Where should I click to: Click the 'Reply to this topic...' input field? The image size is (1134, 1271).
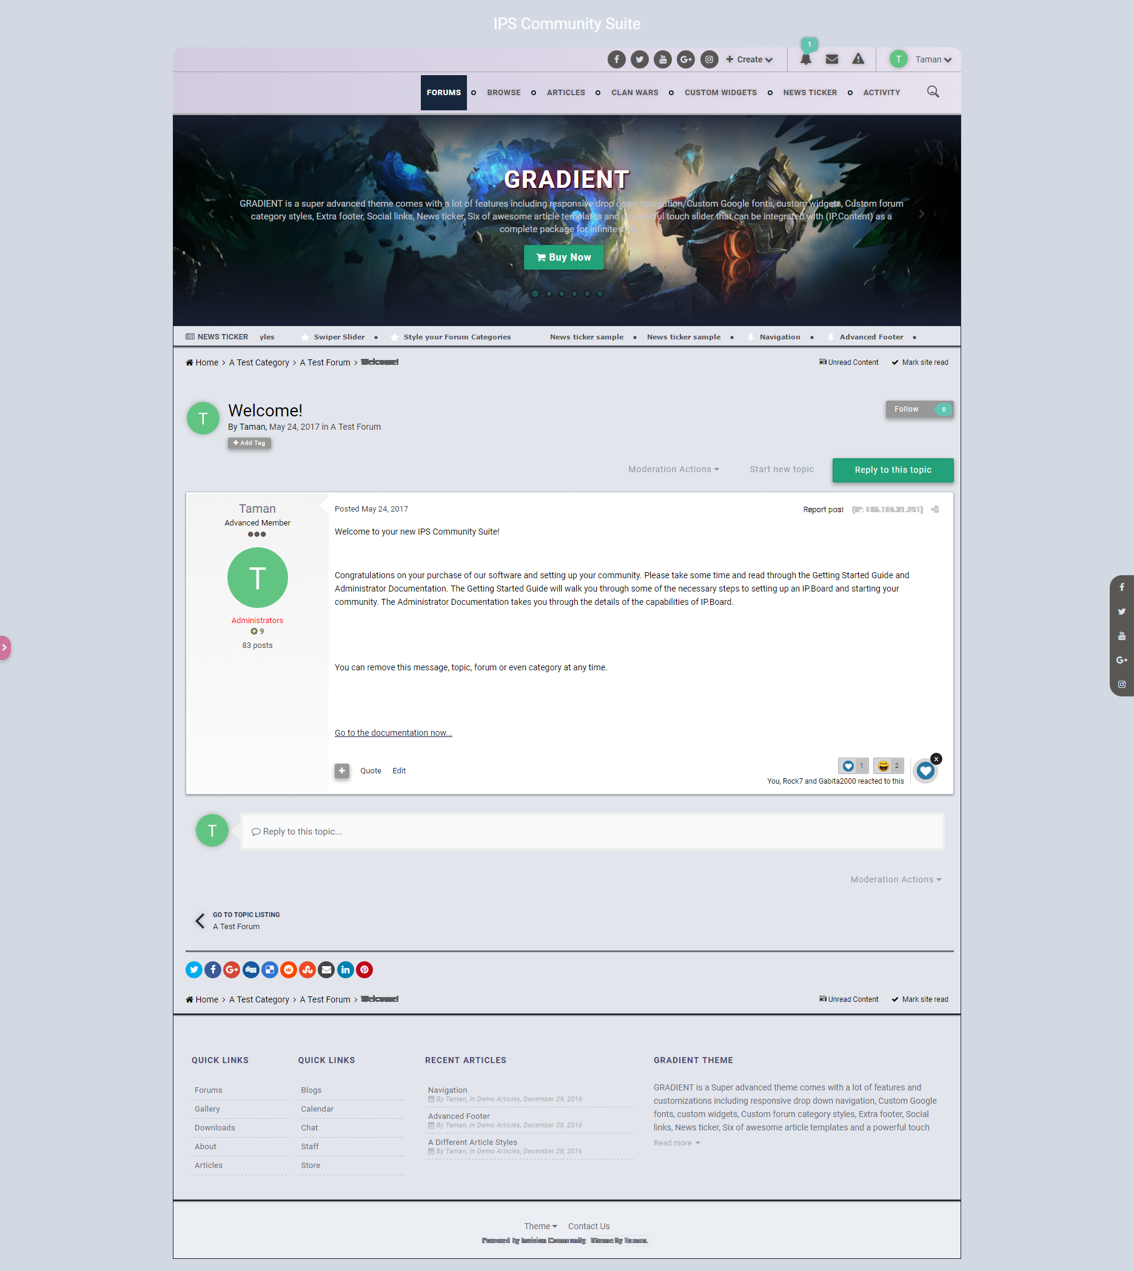[x=591, y=831]
